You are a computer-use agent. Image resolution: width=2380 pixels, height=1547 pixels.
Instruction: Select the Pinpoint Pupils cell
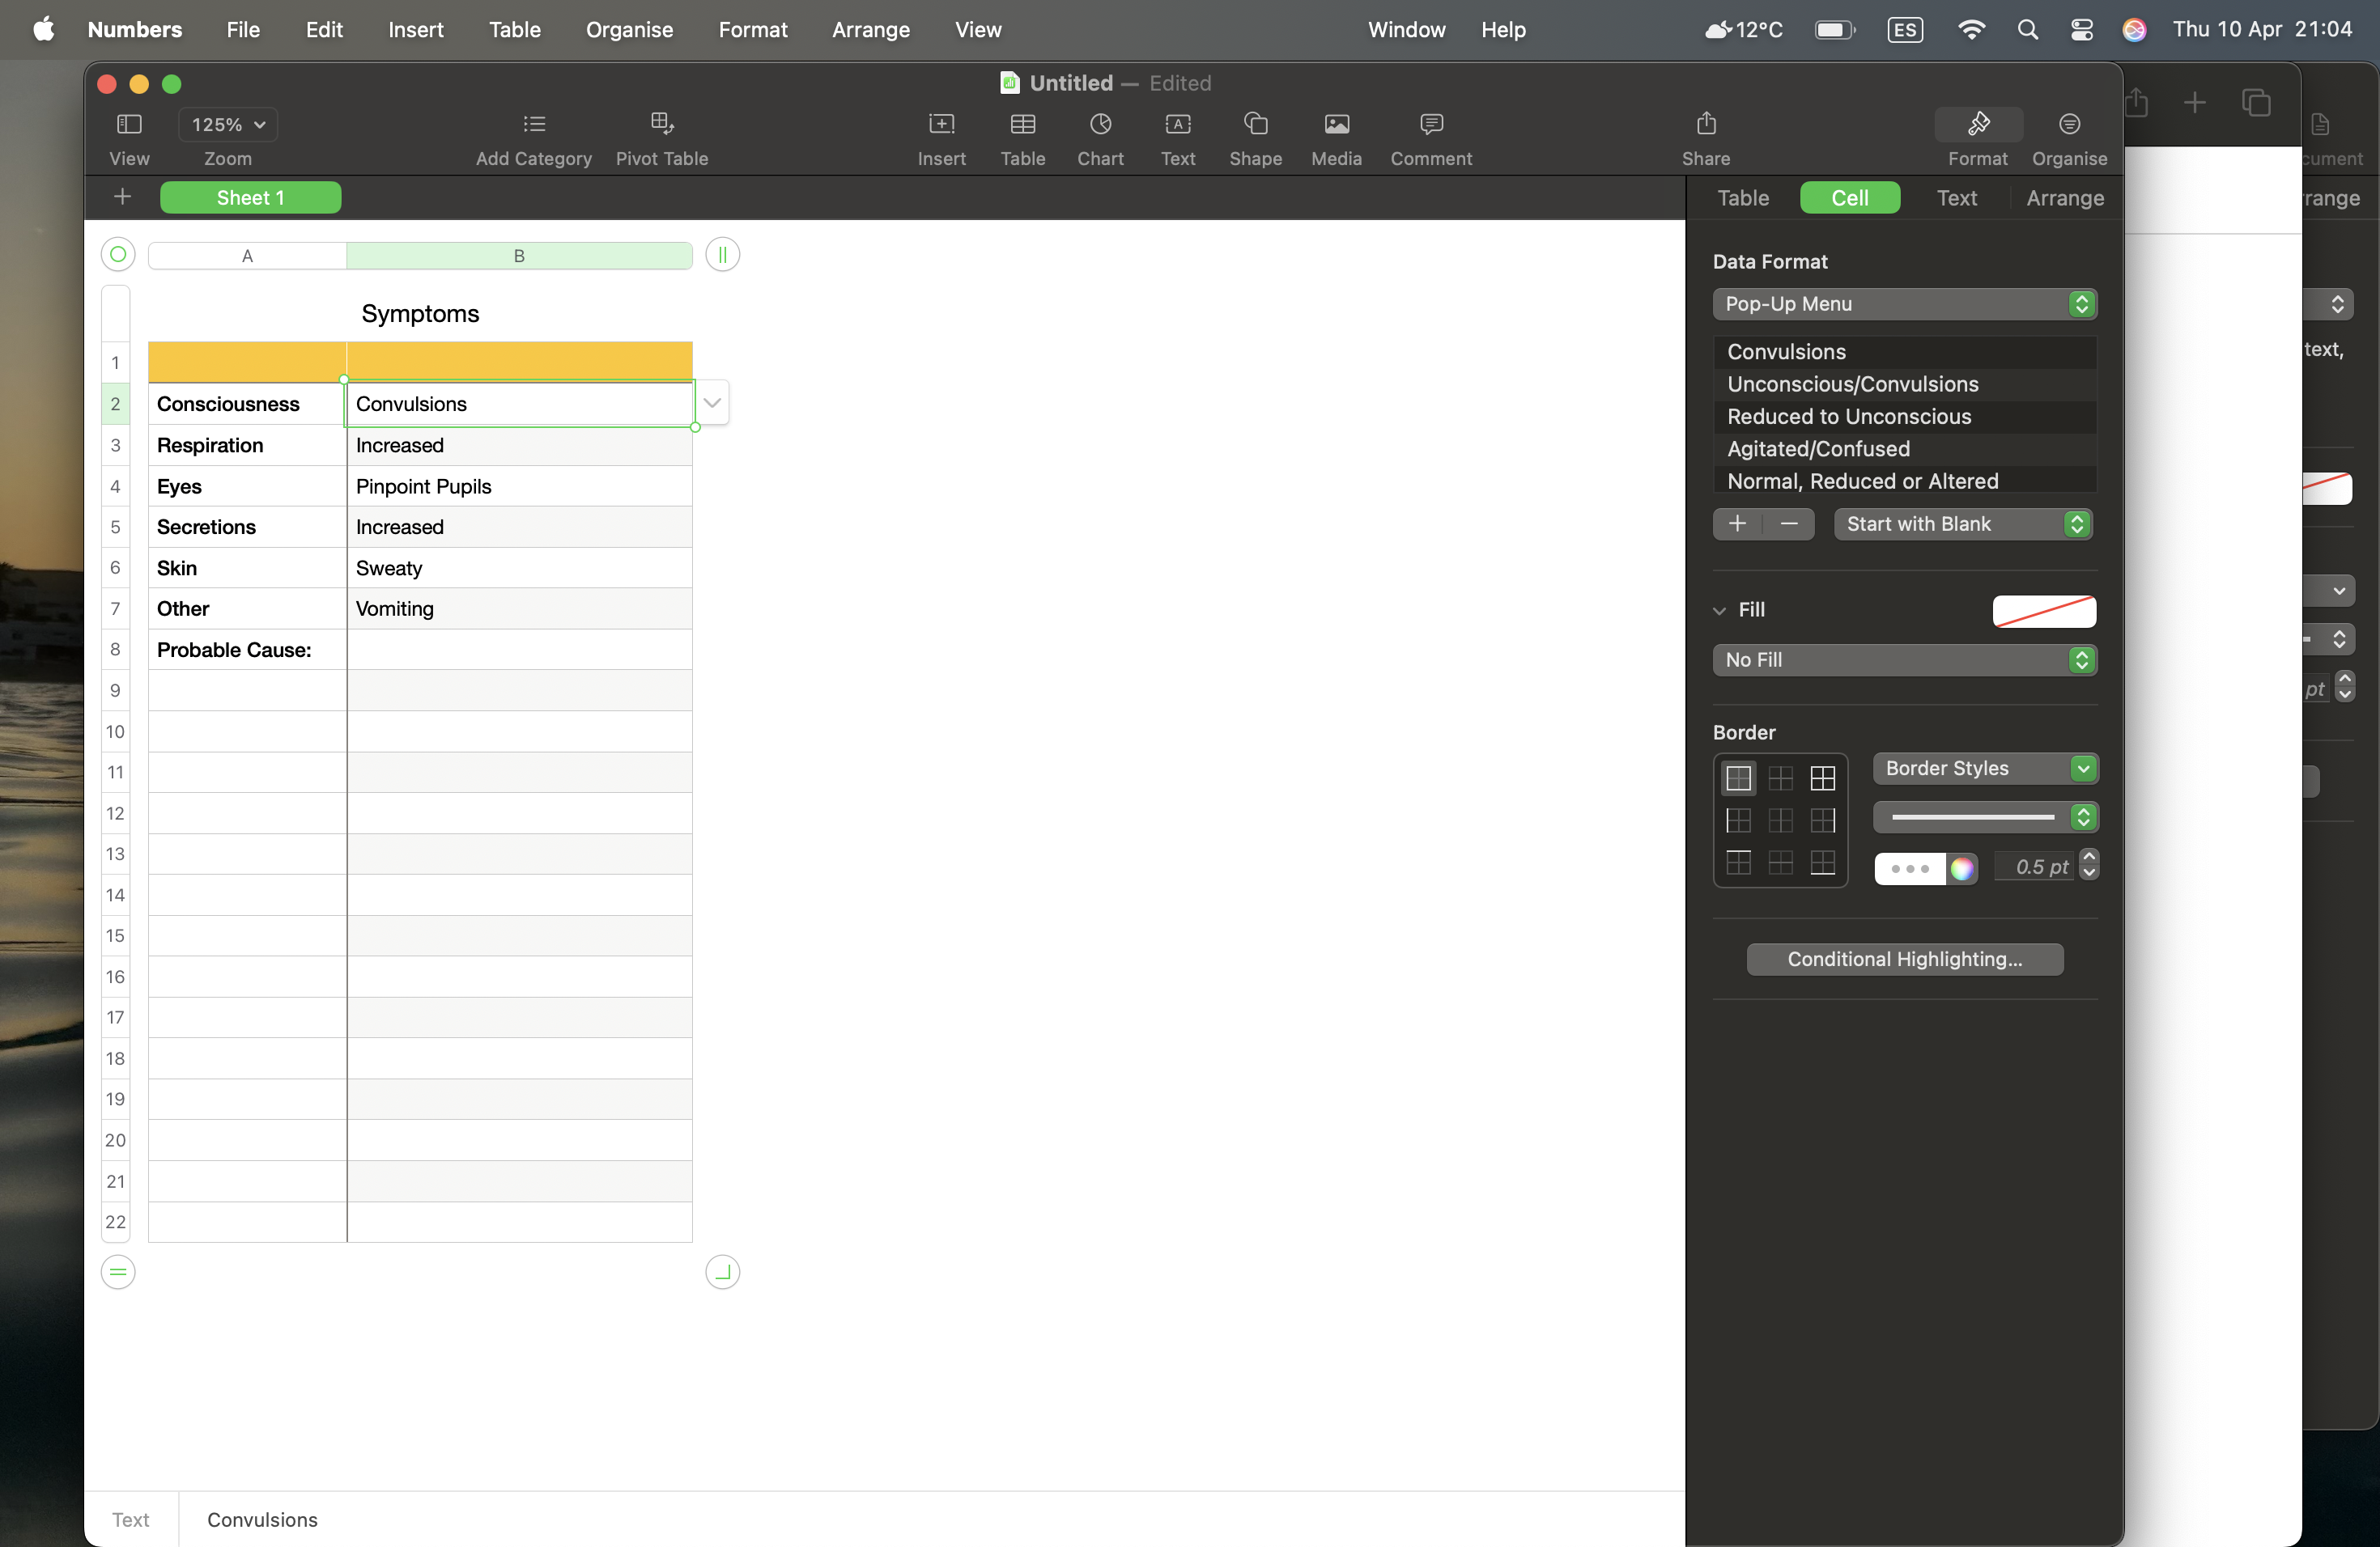click(x=519, y=487)
